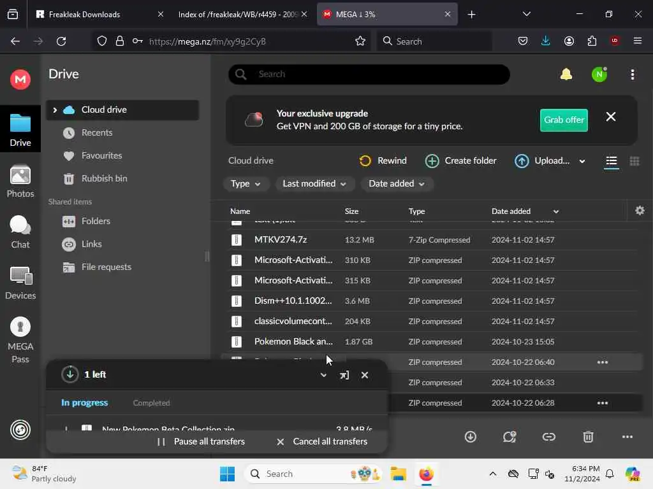Image resolution: width=653 pixels, height=489 pixels.
Task: Open options for 2024-10-22 06:40 file row
Action: (x=602, y=362)
